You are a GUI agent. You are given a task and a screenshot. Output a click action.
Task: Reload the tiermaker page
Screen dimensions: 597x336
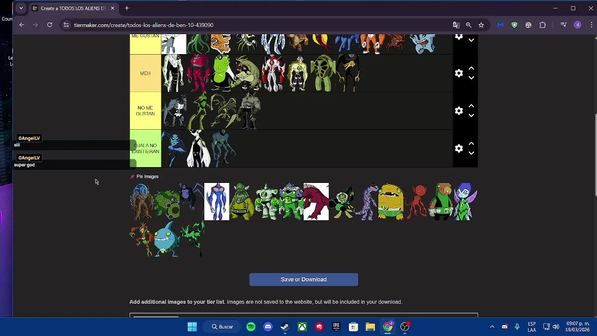point(49,25)
